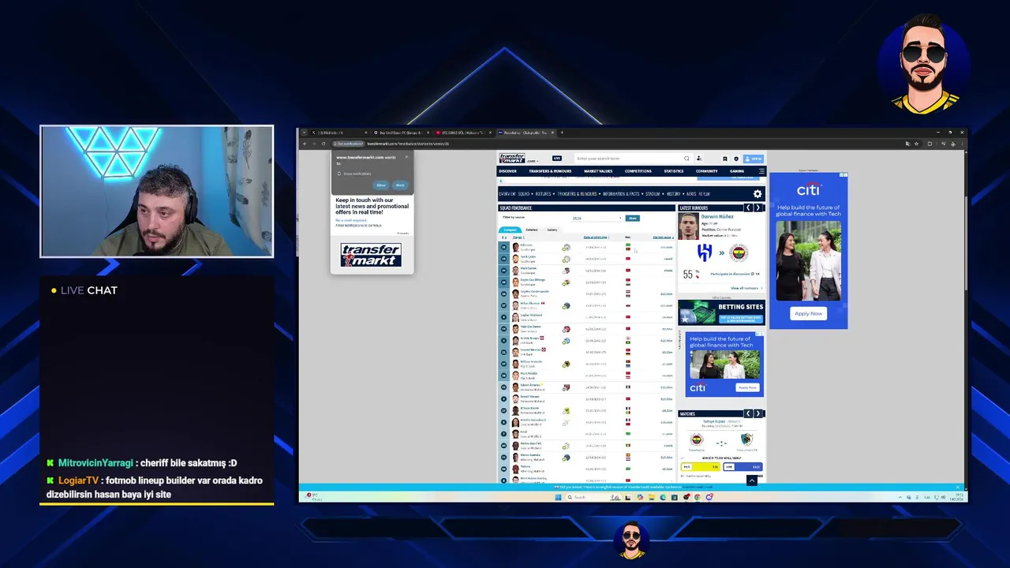
Task: Click the Log In button
Action: [754, 159]
